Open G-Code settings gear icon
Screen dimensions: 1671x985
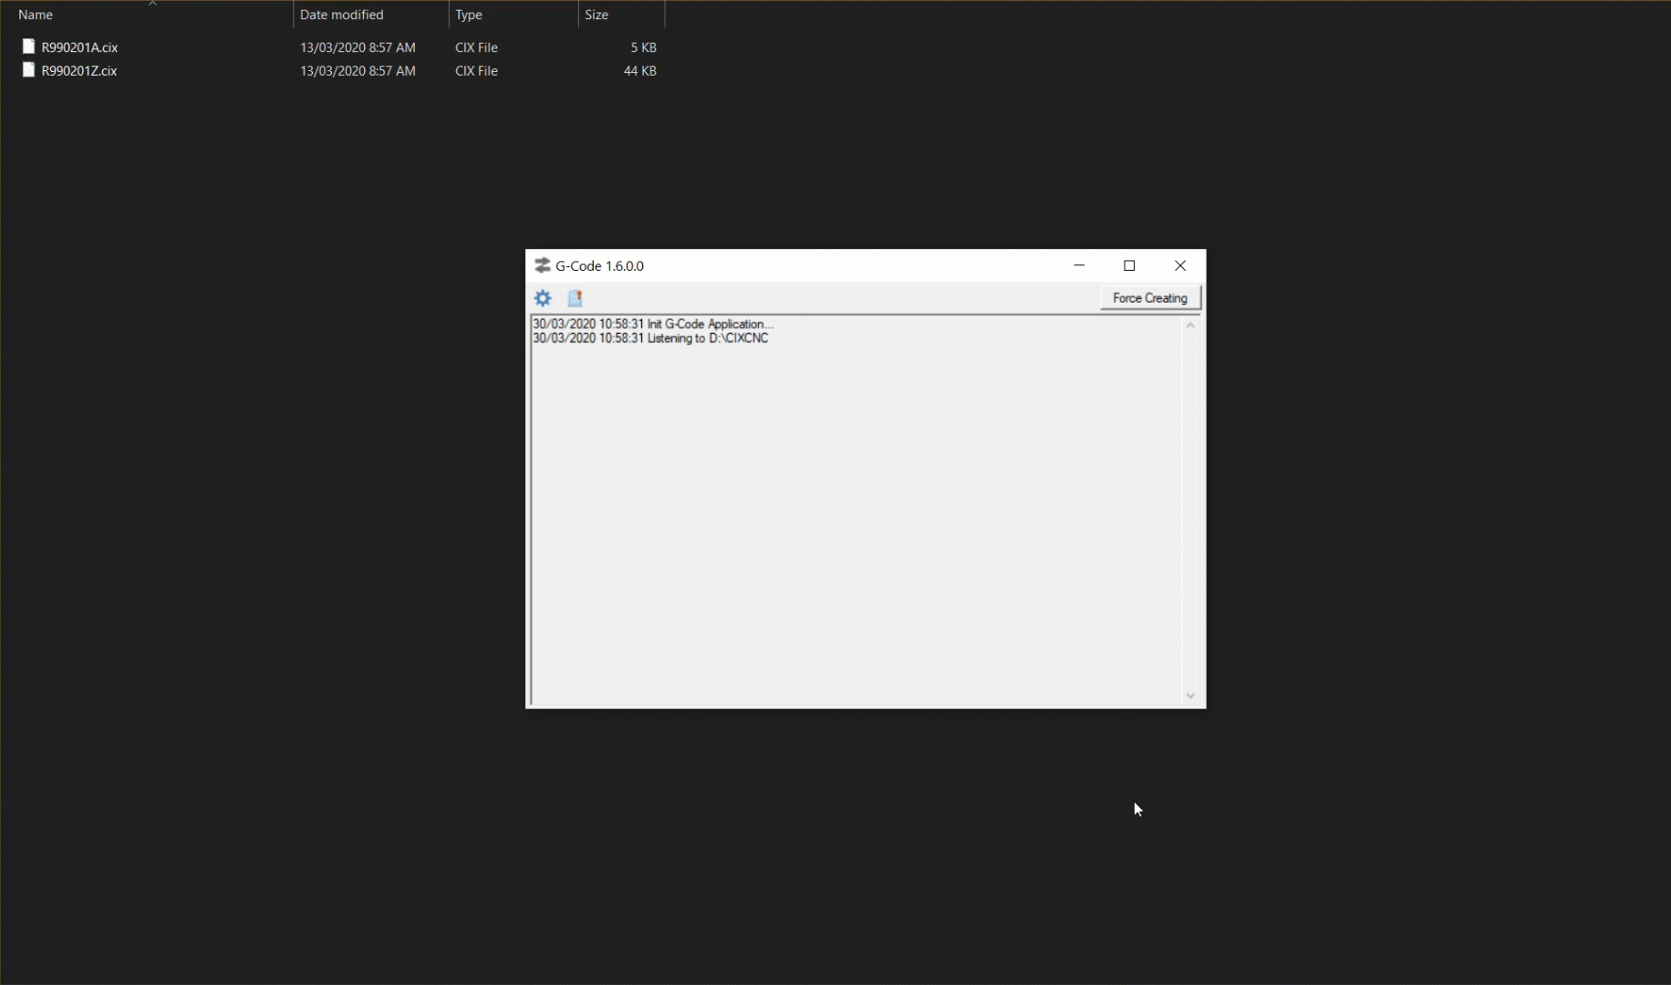click(543, 298)
